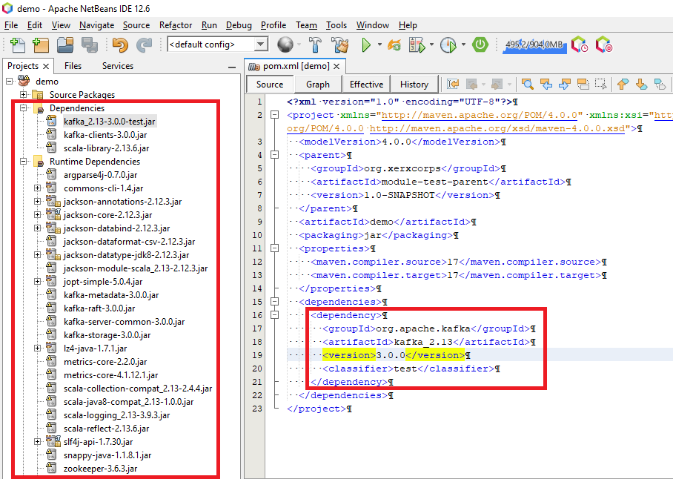This screenshot has height=479, width=673.
Task: Click the Last Edit location editor icon
Action: tap(453, 84)
